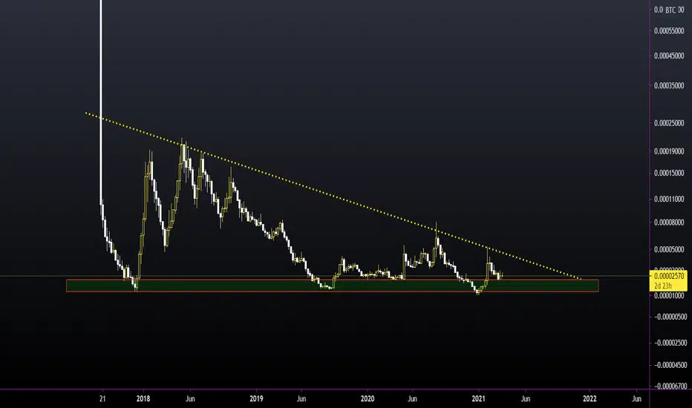Click the 2d 23h candle countdown
The image size is (692, 408).
click(x=663, y=286)
